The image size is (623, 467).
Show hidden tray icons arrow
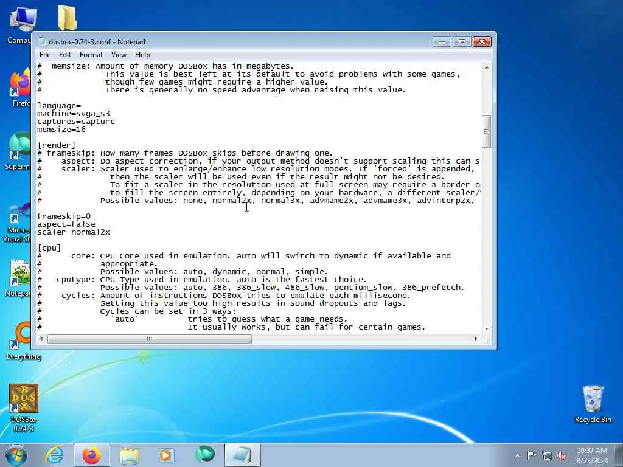517,456
